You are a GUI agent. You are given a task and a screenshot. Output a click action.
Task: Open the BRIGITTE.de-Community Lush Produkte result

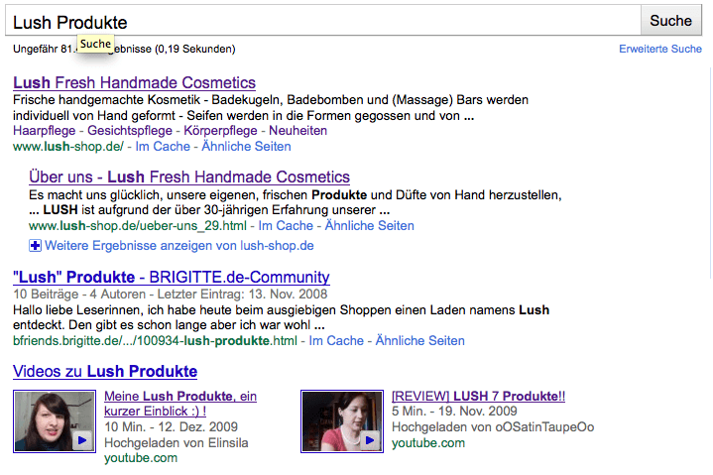tap(171, 277)
